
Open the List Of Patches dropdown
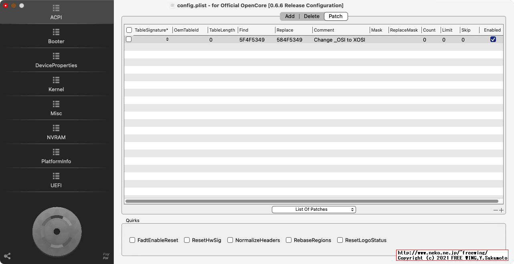pos(314,209)
